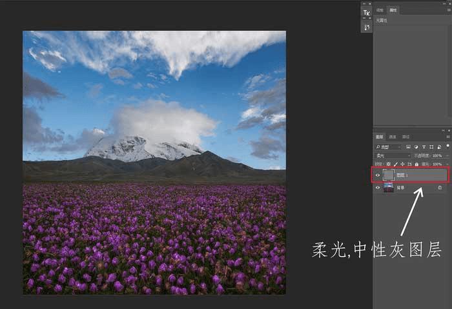This screenshot has height=309, width=452.
Task: Click the Background layer's lock icon
Action: pyautogui.click(x=440, y=188)
